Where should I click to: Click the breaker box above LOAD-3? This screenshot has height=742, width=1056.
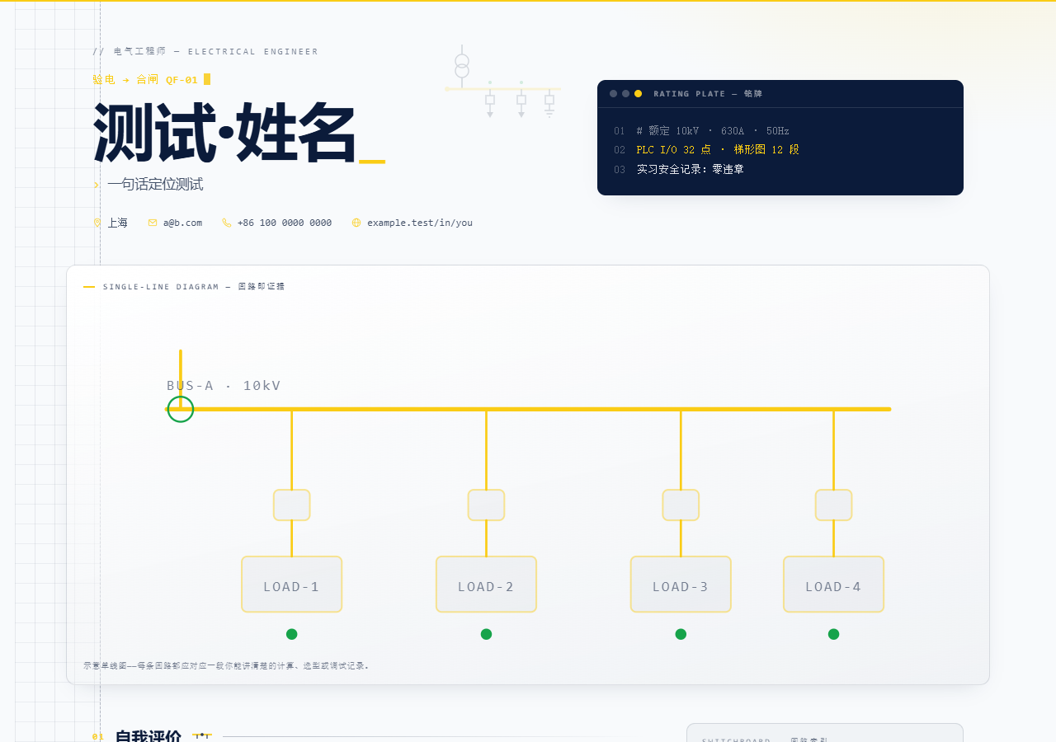click(681, 505)
